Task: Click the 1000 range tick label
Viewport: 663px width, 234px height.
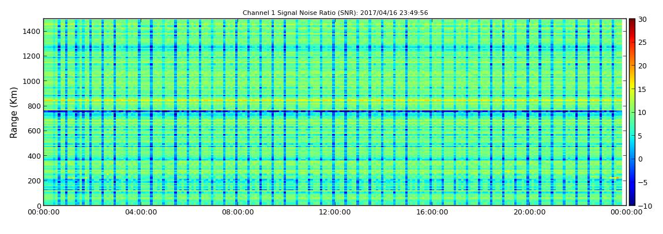Action: [32, 81]
